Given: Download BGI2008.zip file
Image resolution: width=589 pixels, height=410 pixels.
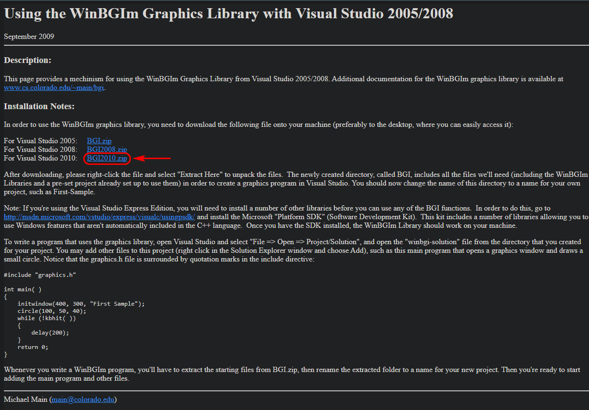Looking at the screenshot, I should [x=107, y=149].
